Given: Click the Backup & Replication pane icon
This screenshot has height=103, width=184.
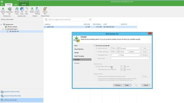Looking at the screenshot, I should tap(2, 92).
